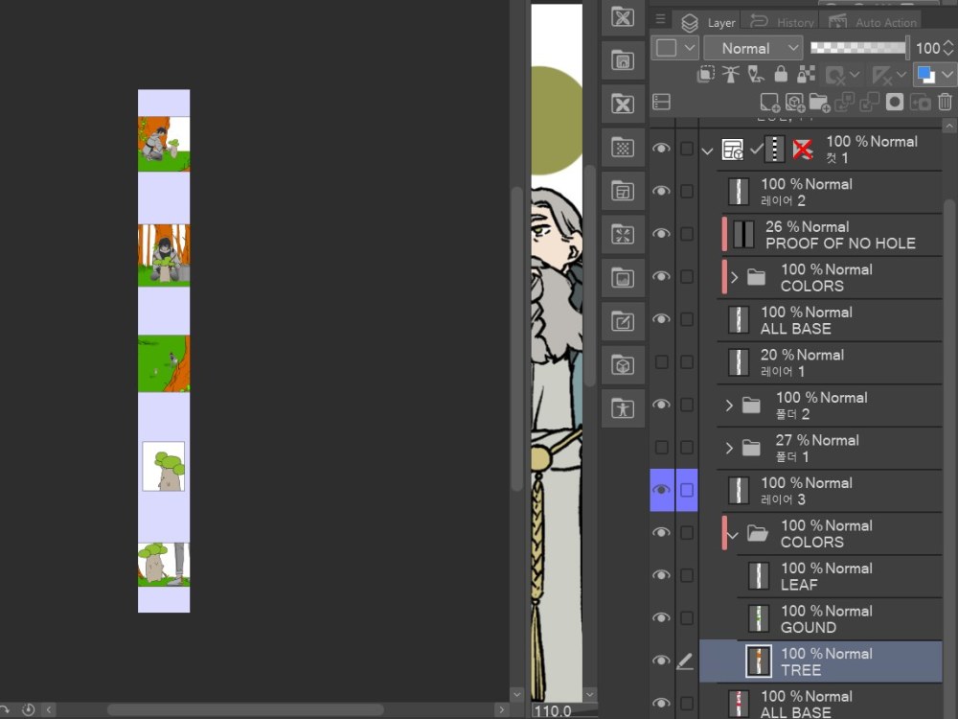Click the navigator horizontal scrollbar
958x719 pixels.
tap(245, 709)
